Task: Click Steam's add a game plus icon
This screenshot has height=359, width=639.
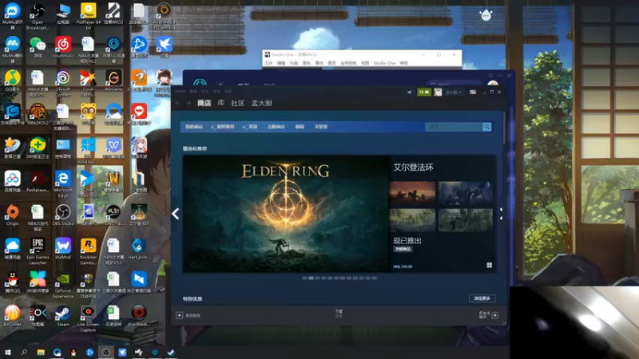Action: (179, 315)
